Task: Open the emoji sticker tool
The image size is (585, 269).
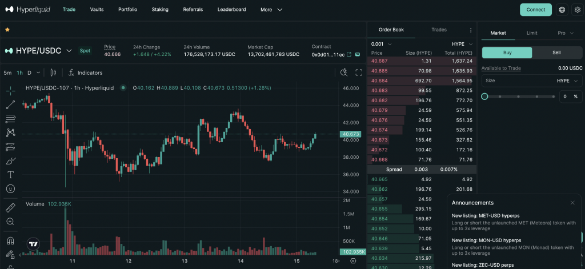Action: (10, 188)
